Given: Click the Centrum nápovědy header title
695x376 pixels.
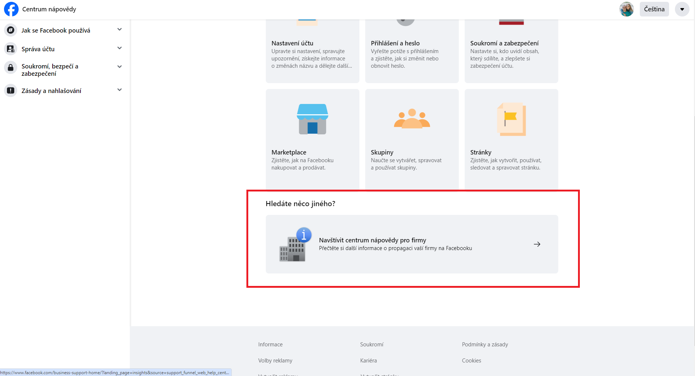Looking at the screenshot, I should (x=49, y=9).
